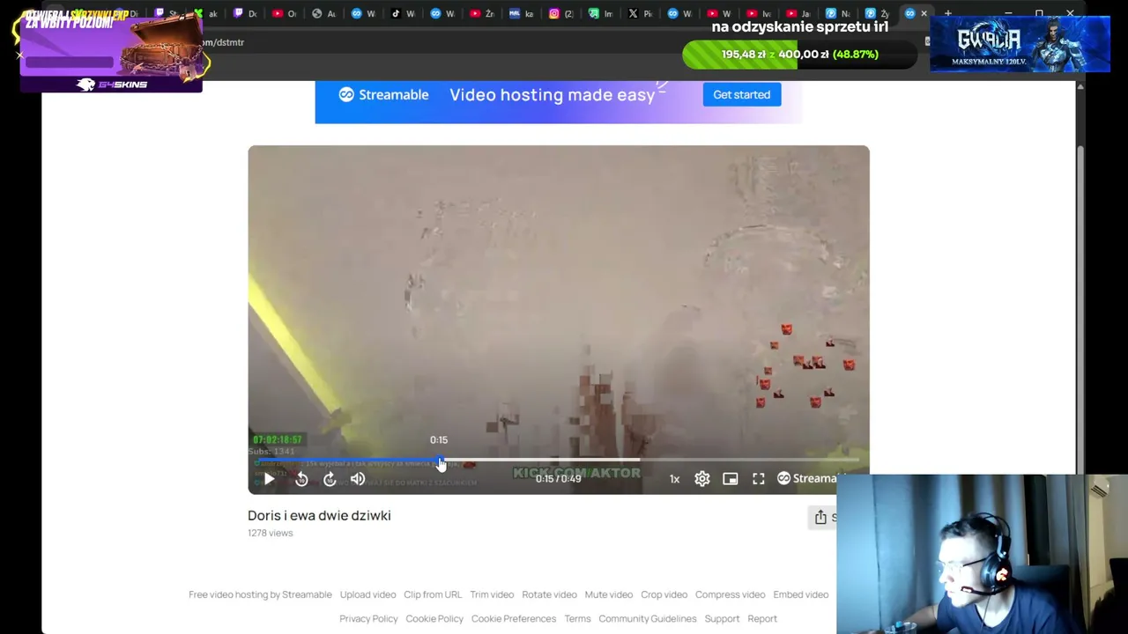Open a new browser tab

[x=948, y=13]
